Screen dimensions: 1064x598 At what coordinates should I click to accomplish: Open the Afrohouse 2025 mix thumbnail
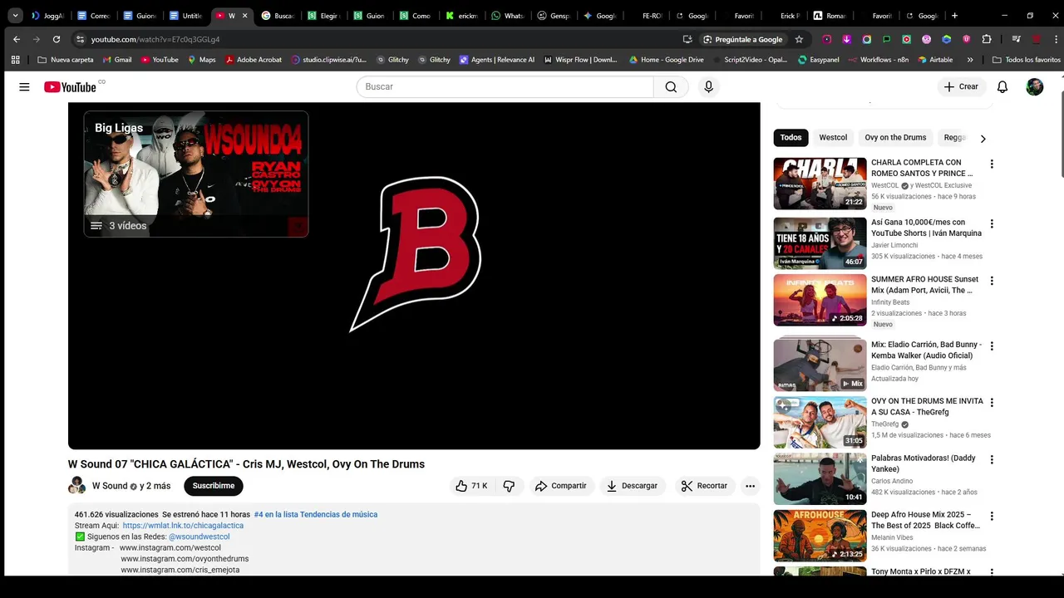pos(820,536)
